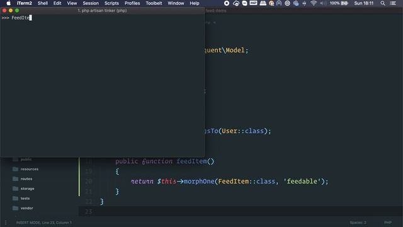Click the Sun 18:11 clock

[x=364, y=3]
